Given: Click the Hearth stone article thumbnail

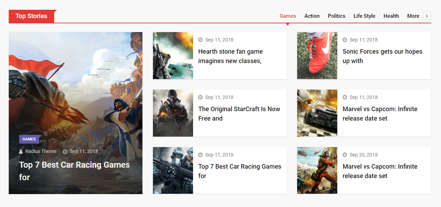Looking at the screenshot, I should click(173, 55).
